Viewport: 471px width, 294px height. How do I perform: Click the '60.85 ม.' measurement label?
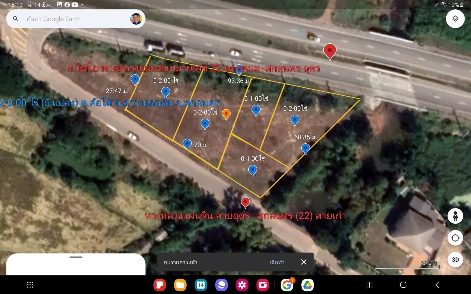coord(305,137)
